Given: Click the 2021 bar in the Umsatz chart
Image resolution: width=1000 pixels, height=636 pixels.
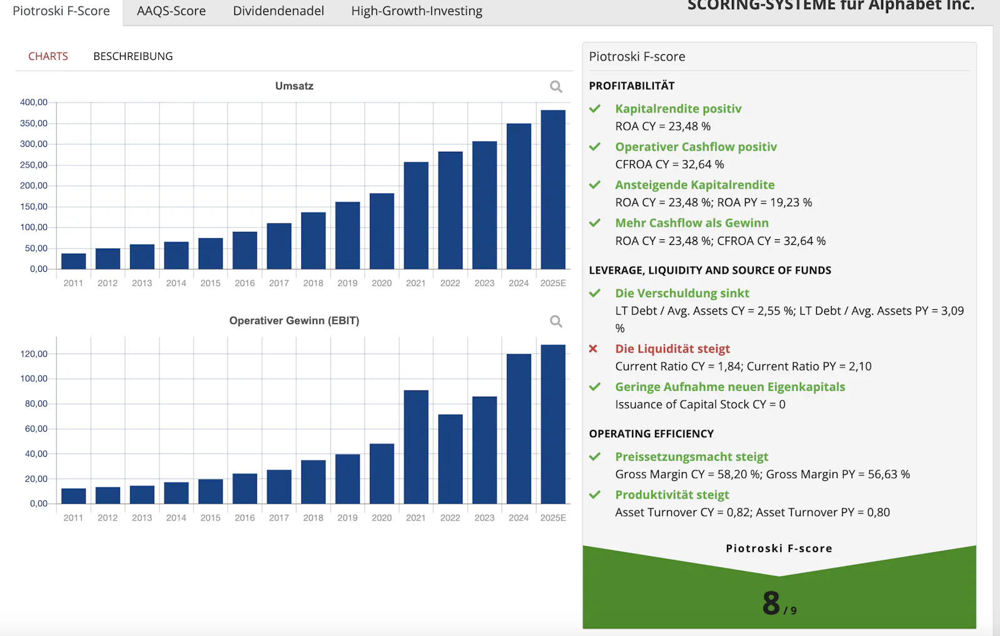Looking at the screenshot, I should pos(416,216).
